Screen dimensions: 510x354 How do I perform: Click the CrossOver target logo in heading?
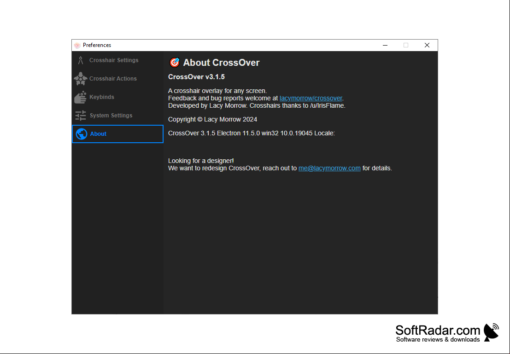click(175, 63)
